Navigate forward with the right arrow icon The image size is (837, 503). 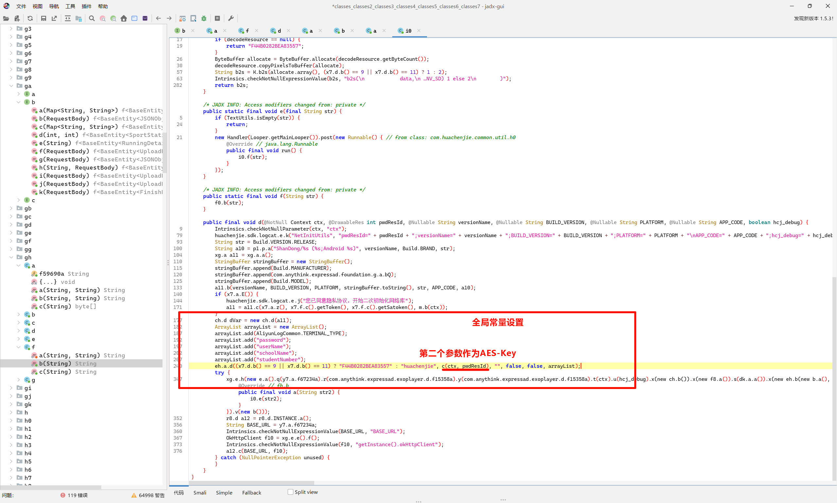pos(169,18)
